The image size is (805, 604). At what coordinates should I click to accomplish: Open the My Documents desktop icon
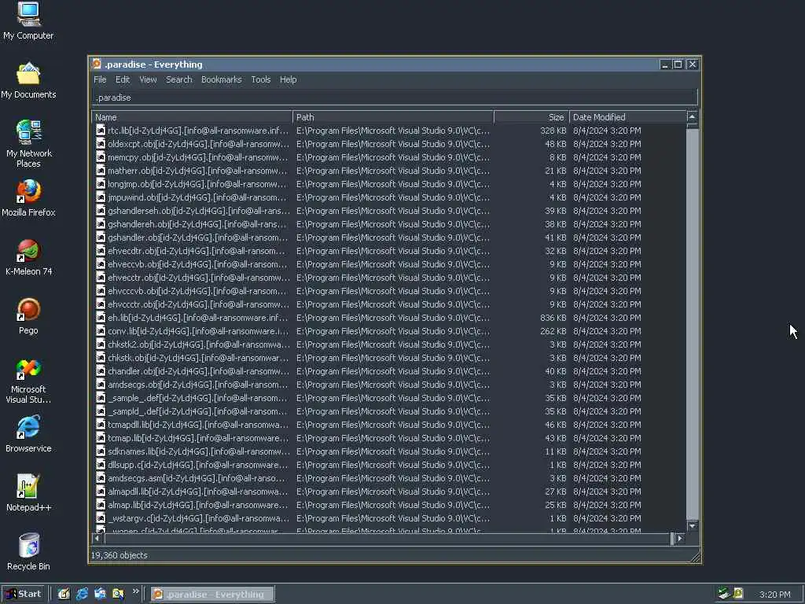pos(28,81)
